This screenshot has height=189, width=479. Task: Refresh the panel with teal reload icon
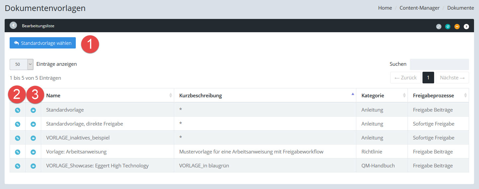[448, 27]
